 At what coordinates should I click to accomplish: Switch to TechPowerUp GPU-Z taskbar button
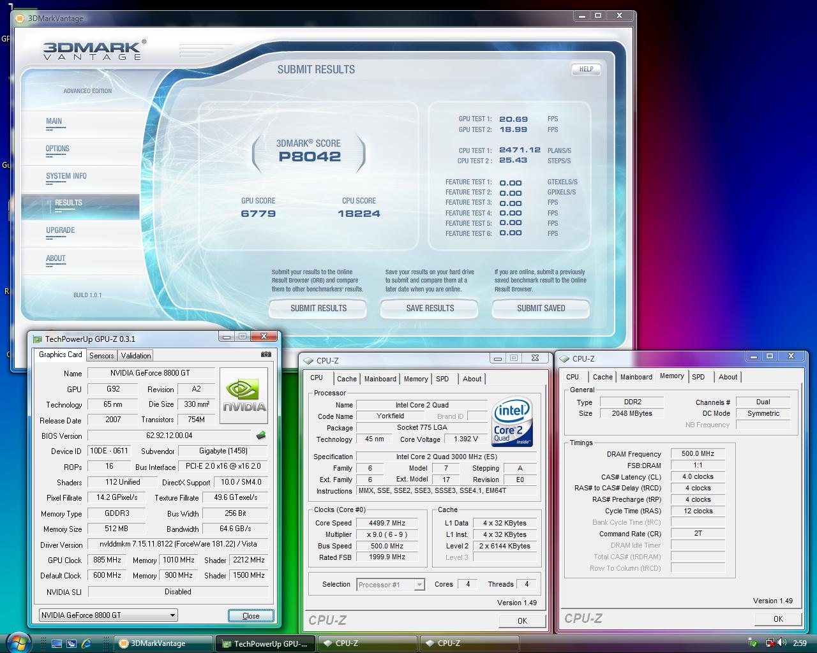pyautogui.click(x=265, y=643)
